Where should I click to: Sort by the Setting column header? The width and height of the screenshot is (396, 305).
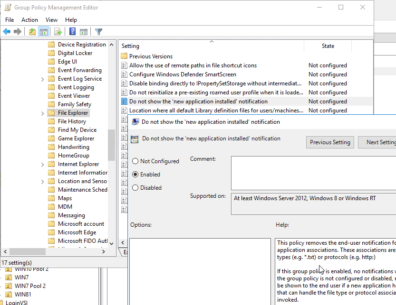[211, 46]
